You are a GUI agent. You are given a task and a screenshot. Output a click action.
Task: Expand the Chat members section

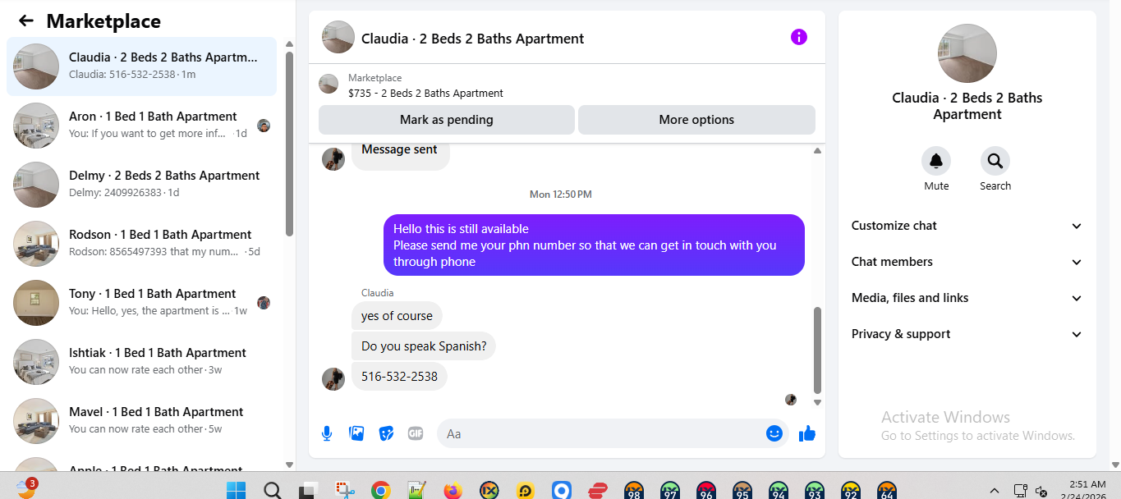point(967,262)
